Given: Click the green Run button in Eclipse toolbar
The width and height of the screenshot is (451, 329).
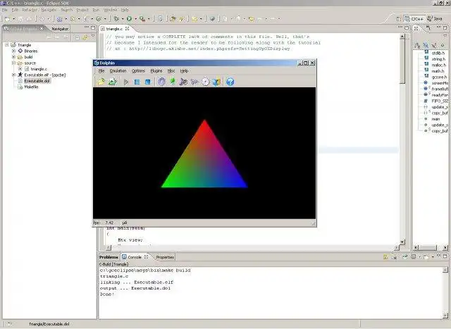Looking at the screenshot, I should click(129, 19).
